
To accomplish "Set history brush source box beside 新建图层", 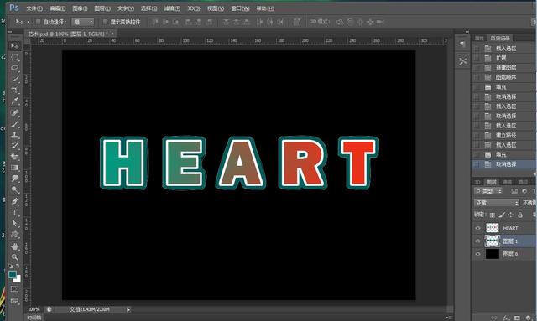I will pos(477,68).
